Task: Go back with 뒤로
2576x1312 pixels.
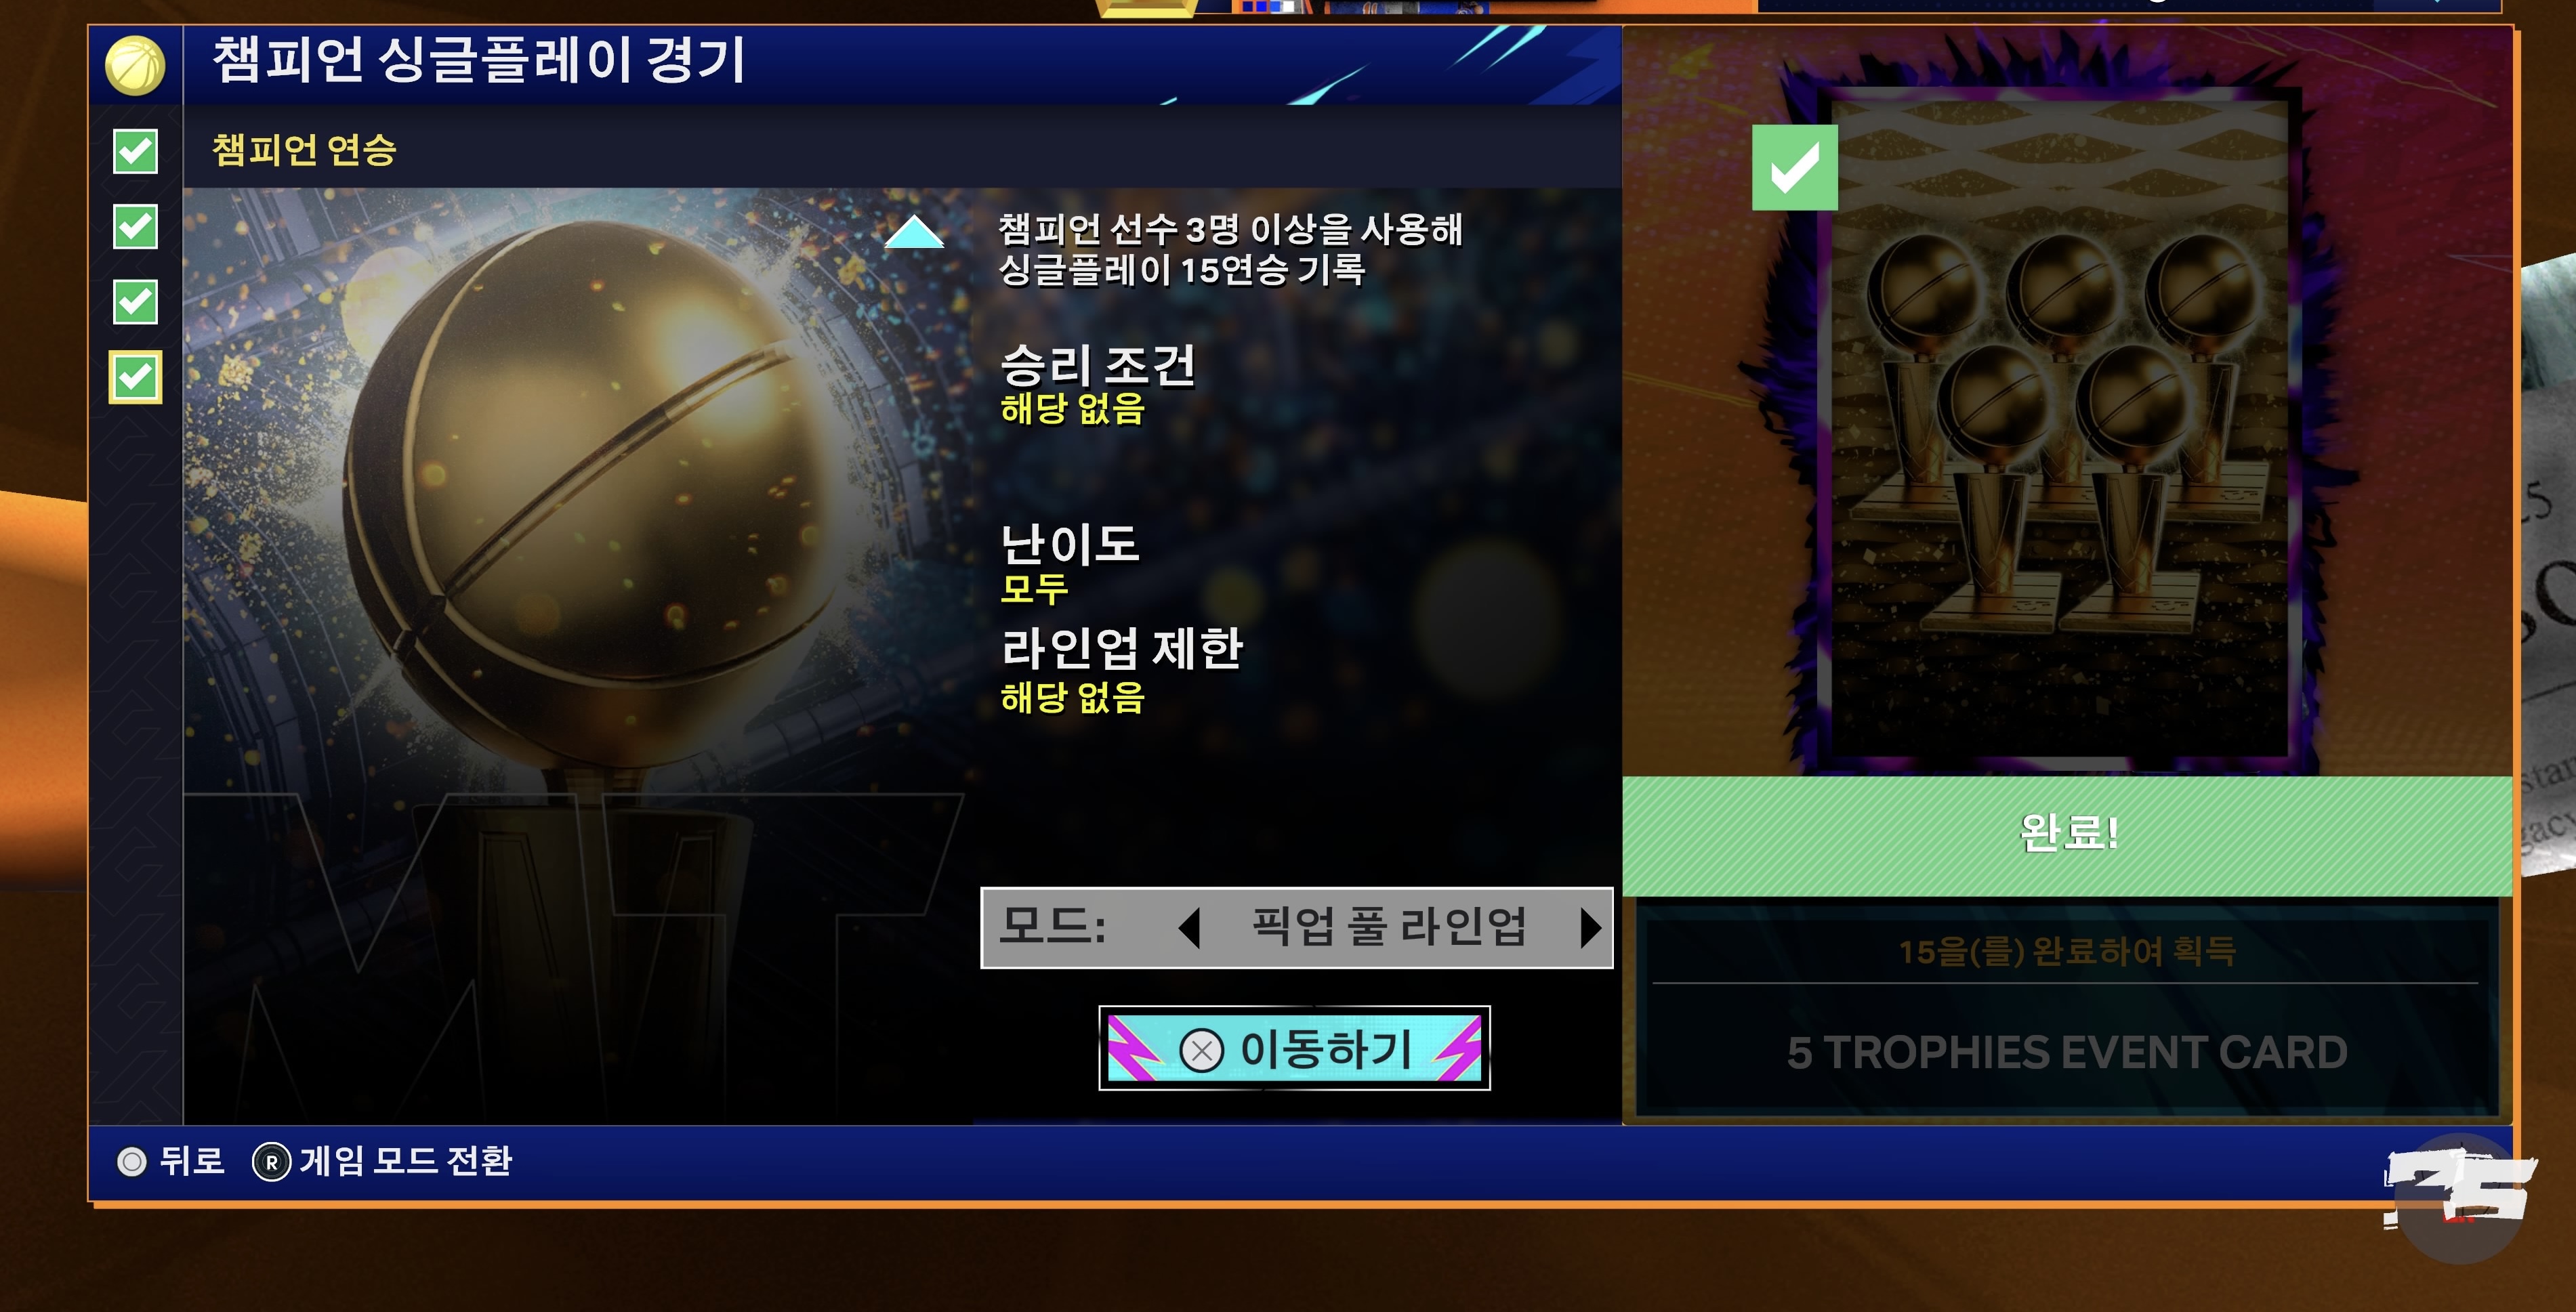Action: 191,1161
